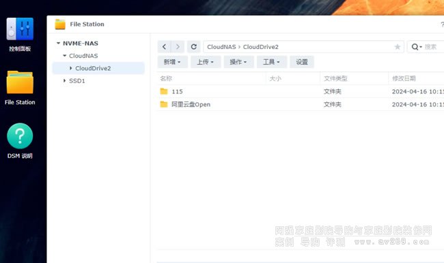Screen dimensions: 444x263
Task: Go back with the left arrow
Action: tap(164, 46)
